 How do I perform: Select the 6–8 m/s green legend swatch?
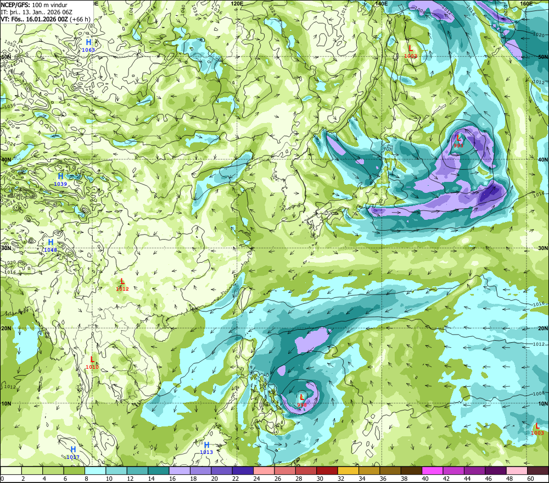[x=74, y=470]
